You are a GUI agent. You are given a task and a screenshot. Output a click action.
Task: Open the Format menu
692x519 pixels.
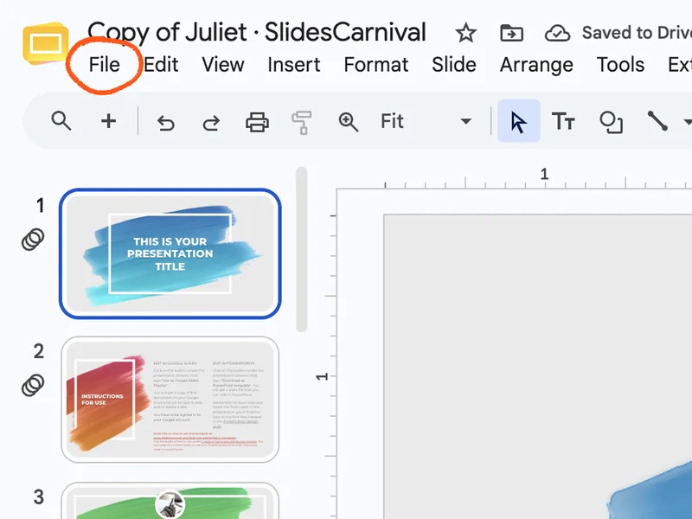click(x=376, y=65)
